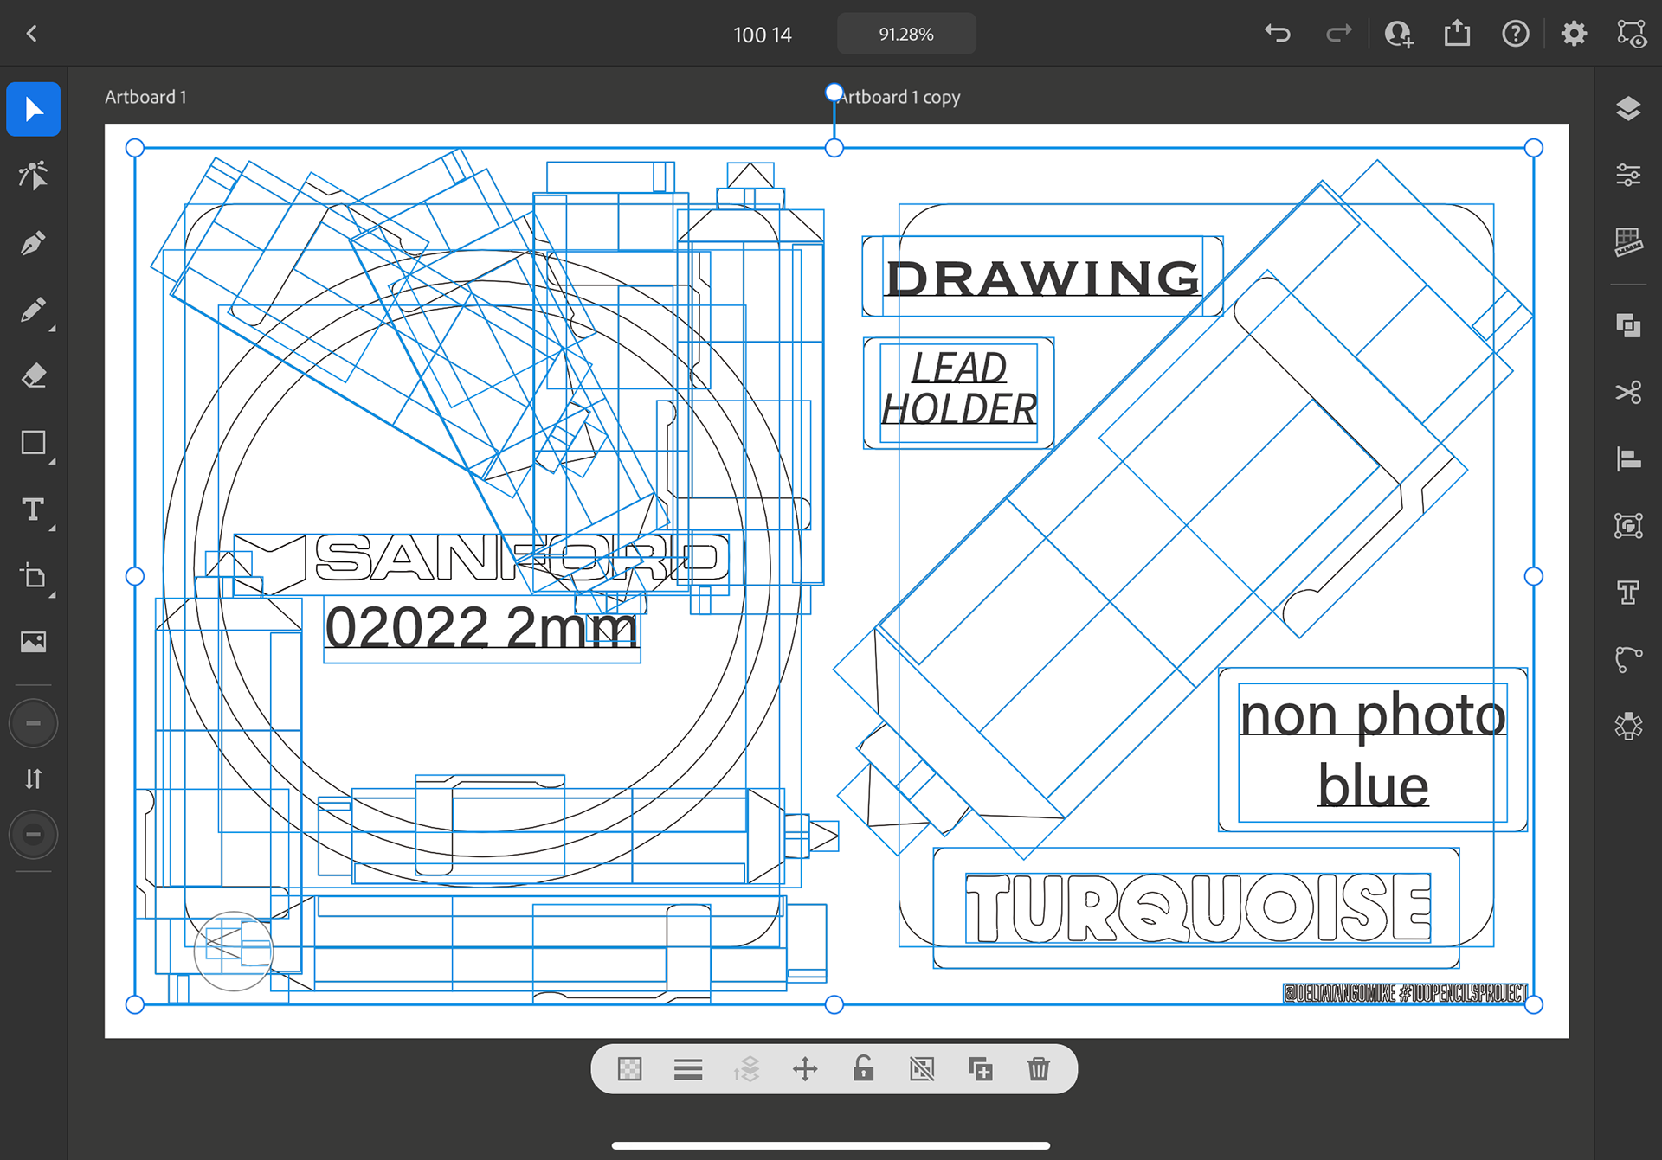
Task: Click the right-middle selection edge handle
Action: click(1533, 576)
